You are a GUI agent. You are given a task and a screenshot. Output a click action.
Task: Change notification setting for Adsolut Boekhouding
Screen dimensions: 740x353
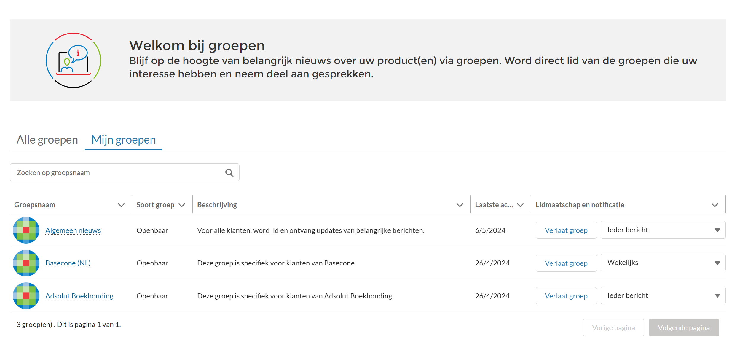(x=663, y=295)
